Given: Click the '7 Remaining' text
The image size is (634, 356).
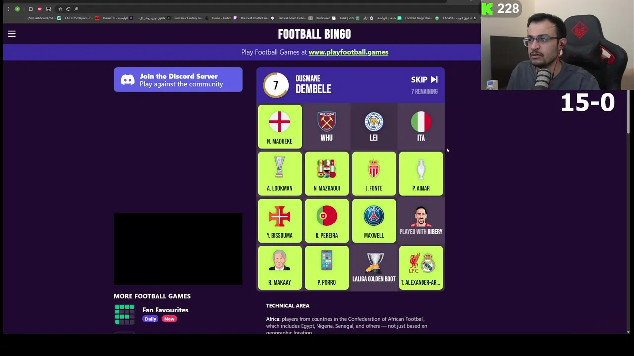Looking at the screenshot, I should 424,91.
